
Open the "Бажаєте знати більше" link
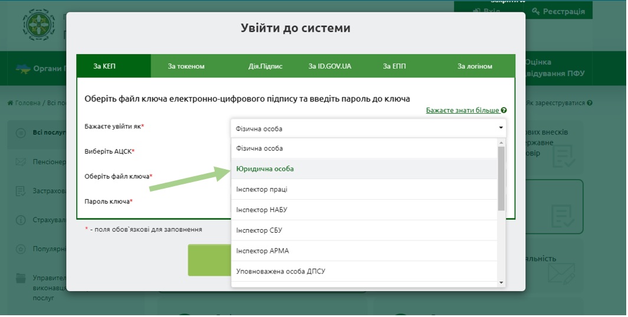coord(463,111)
